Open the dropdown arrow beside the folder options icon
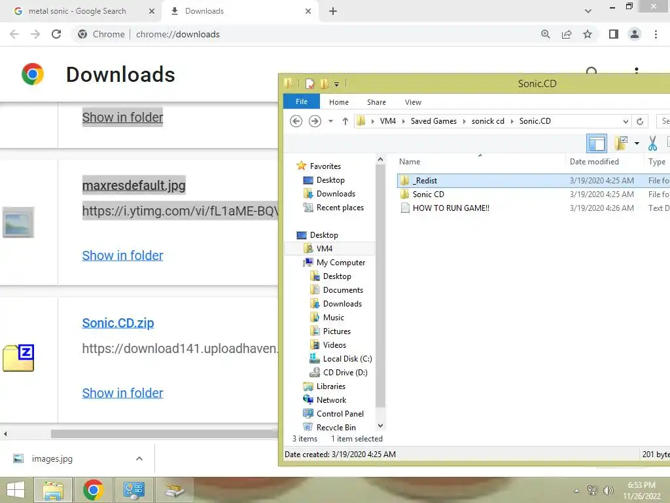 (x=637, y=143)
